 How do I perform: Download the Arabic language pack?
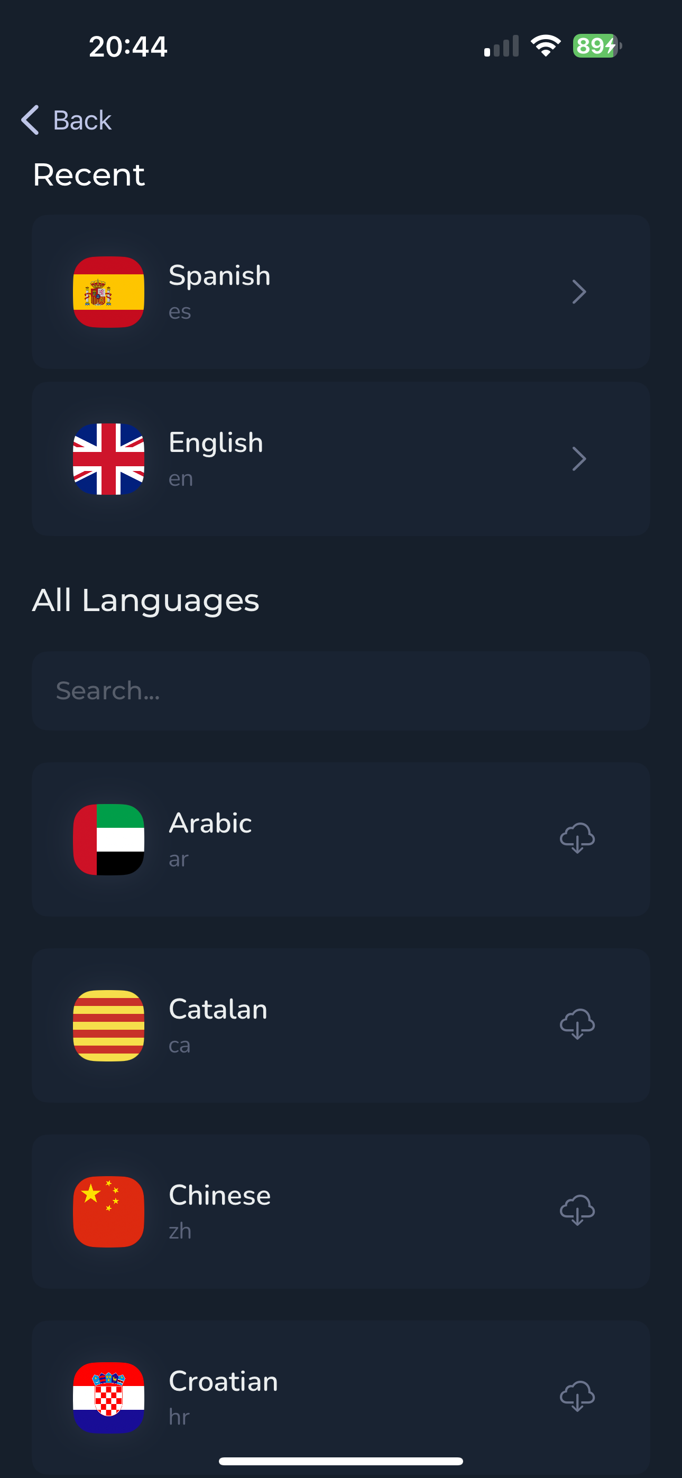[x=577, y=838]
